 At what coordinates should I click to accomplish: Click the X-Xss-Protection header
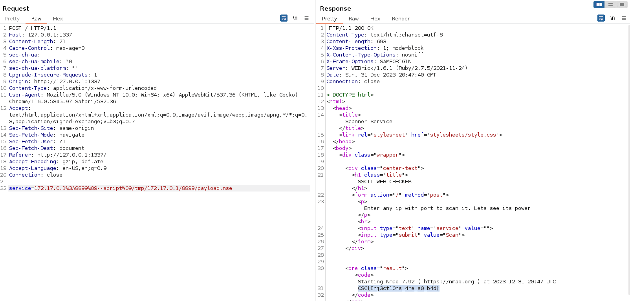point(375,48)
